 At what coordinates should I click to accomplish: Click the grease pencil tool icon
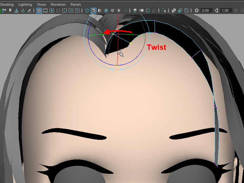tap(29, 10)
